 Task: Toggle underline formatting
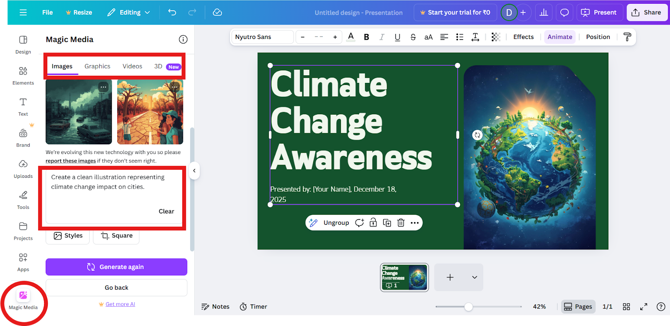point(397,37)
